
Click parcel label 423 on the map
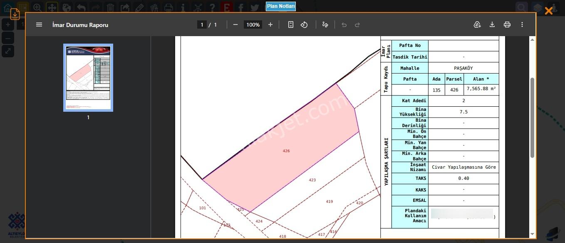click(x=312, y=180)
